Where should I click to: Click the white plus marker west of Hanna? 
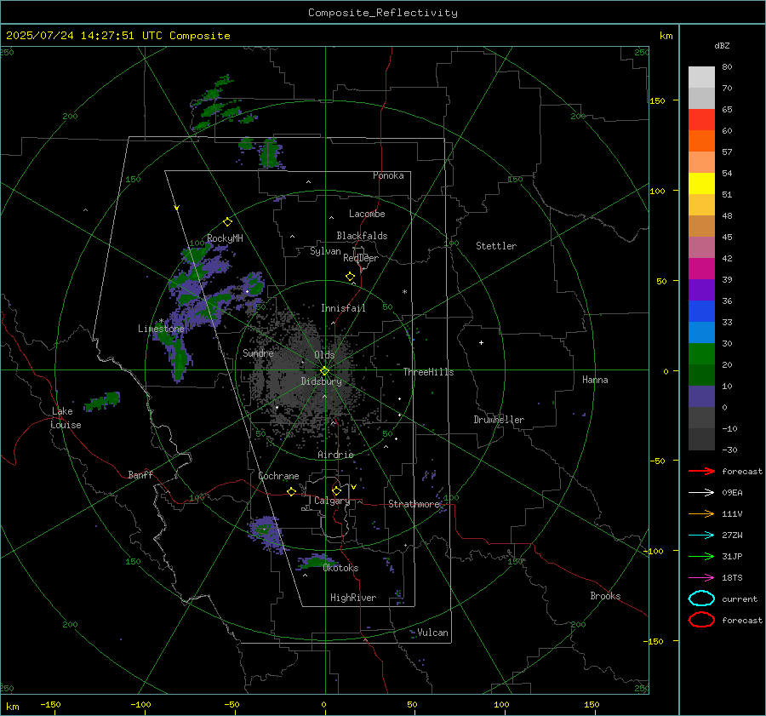point(481,342)
